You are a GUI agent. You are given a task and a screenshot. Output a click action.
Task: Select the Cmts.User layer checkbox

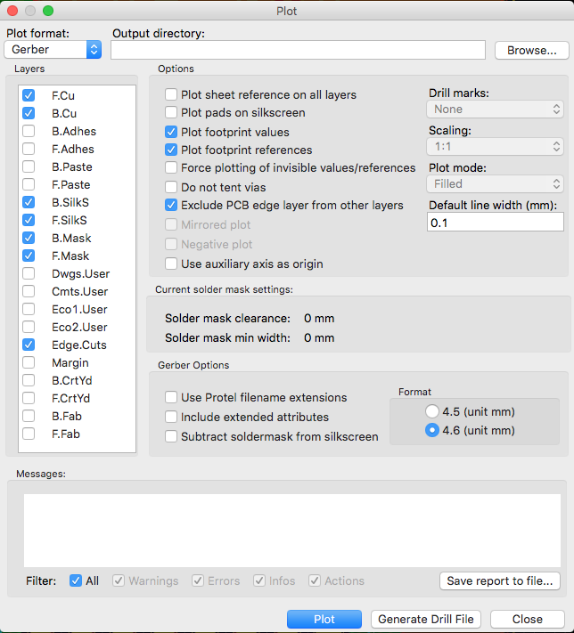tap(29, 291)
